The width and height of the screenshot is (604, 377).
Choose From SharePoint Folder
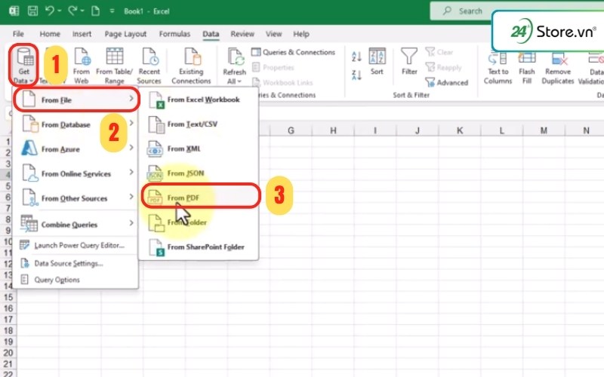[199, 247]
